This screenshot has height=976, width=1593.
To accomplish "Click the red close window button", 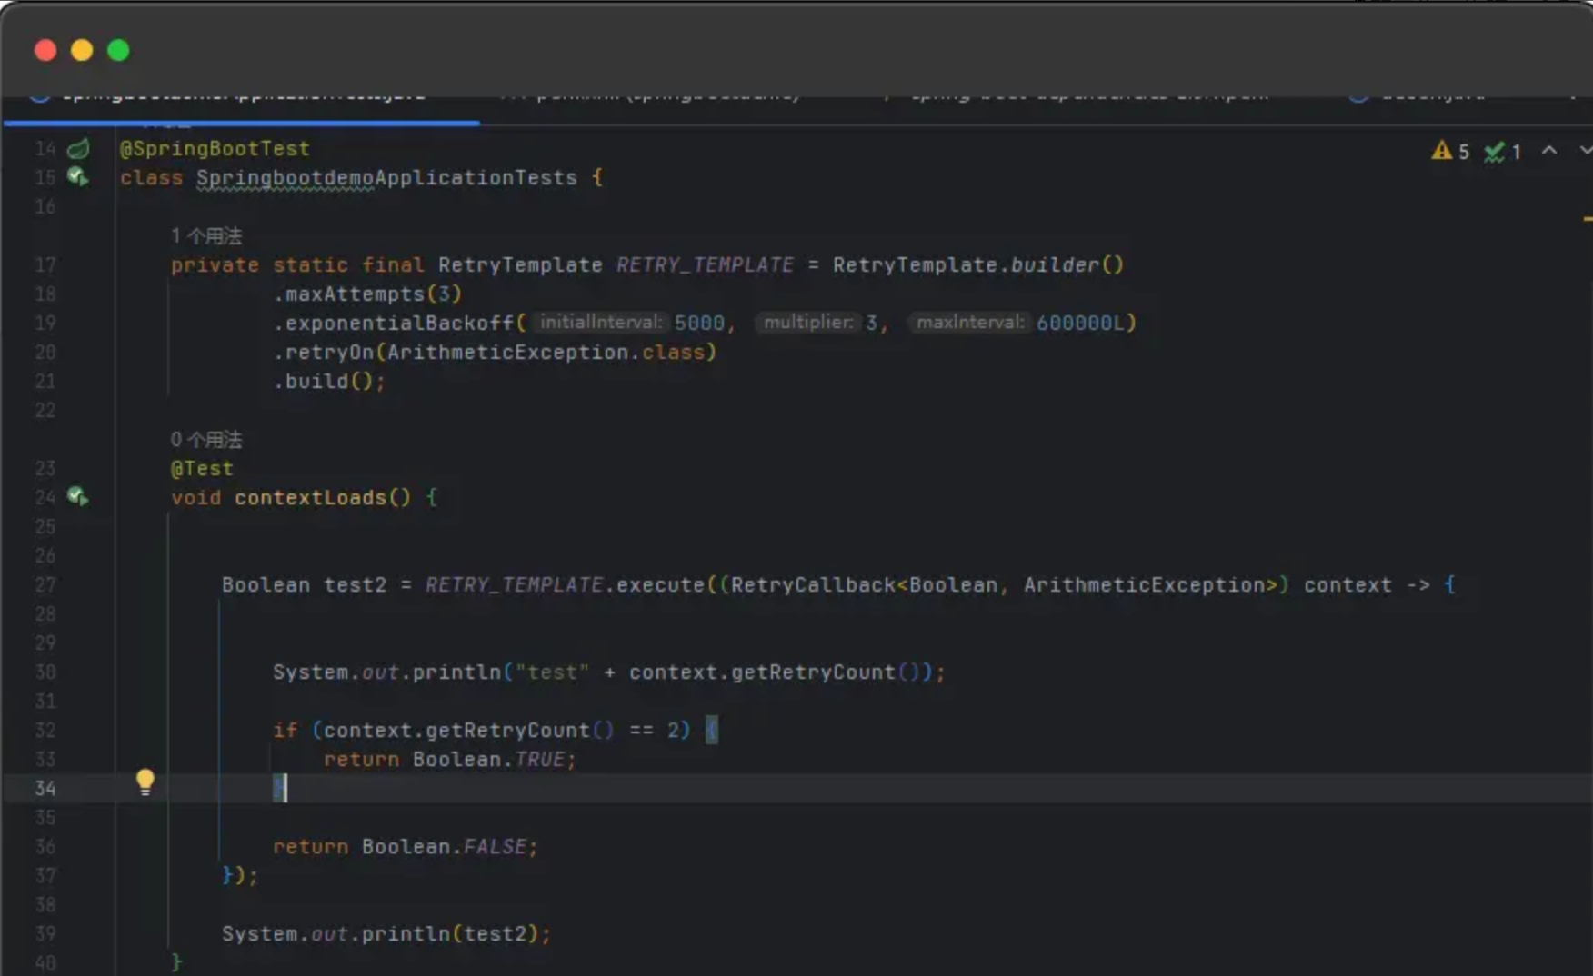I will coord(45,50).
